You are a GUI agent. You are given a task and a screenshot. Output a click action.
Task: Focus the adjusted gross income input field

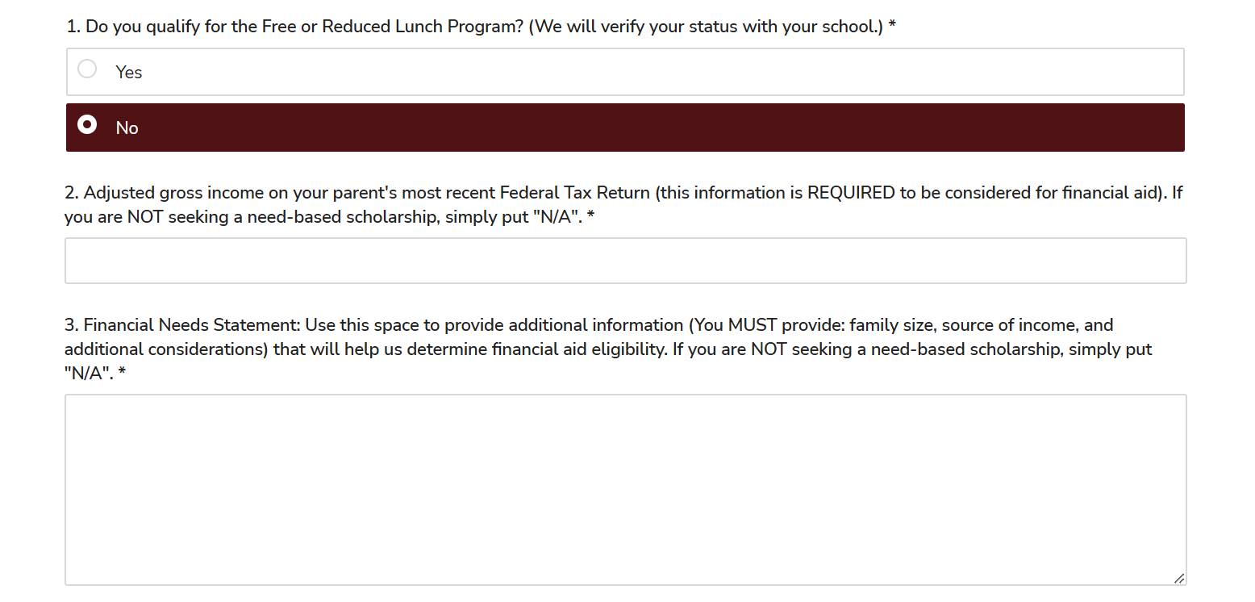pyautogui.click(x=625, y=261)
